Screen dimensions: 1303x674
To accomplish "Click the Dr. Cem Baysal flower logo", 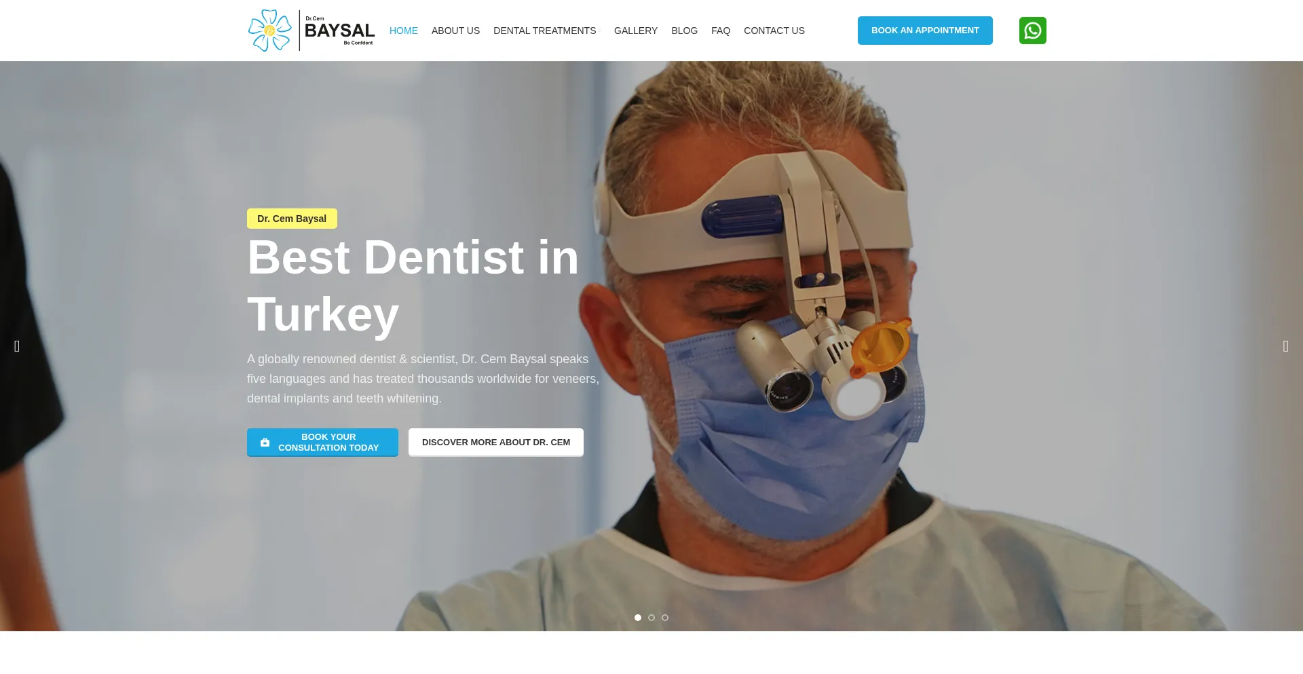I will click(x=311, y=31).
